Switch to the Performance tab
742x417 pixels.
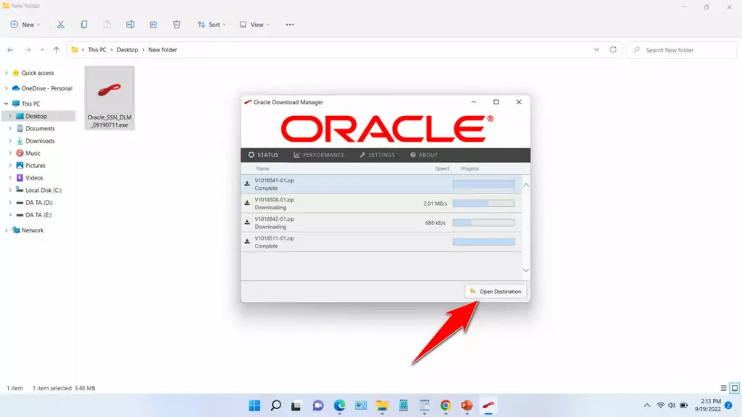[319, 155]
